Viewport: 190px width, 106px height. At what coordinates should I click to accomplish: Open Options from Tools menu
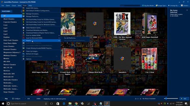coord(41,59)
